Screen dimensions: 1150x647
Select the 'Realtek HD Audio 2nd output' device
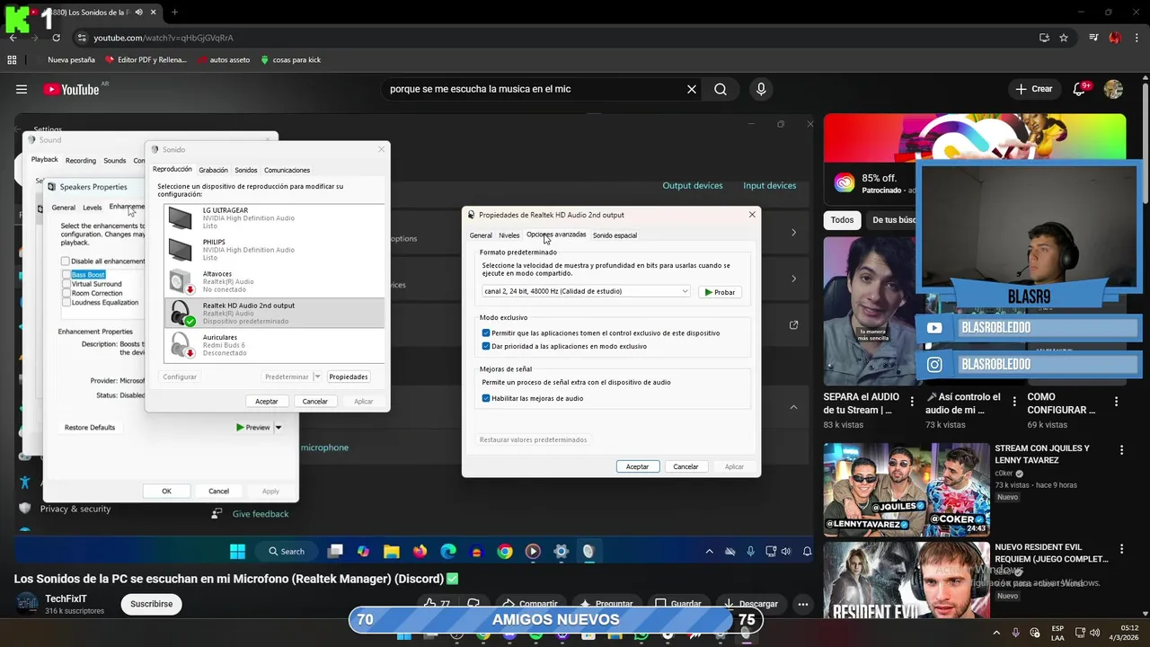275,313
